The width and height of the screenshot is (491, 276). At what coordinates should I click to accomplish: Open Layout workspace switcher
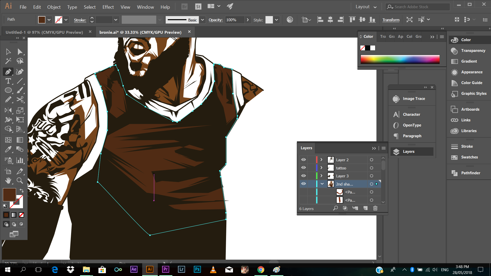[366, 7]
